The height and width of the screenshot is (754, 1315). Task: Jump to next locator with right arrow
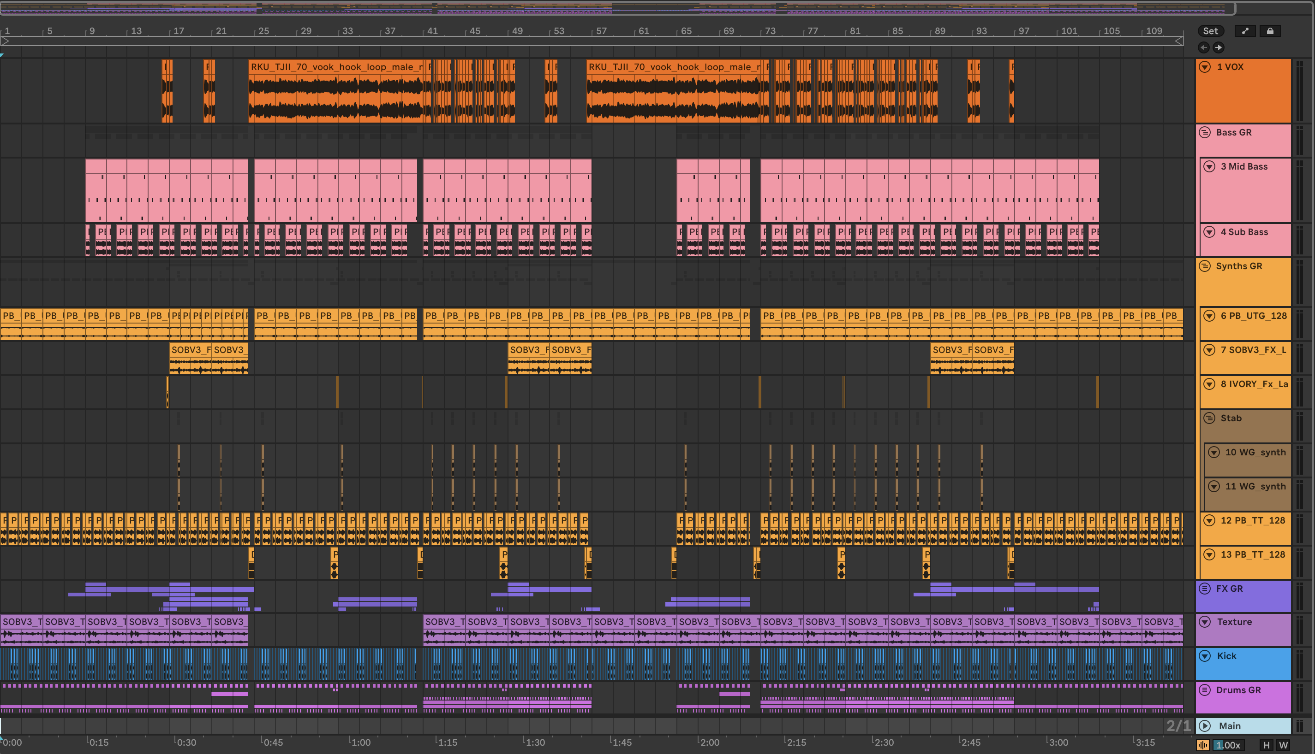(1219, 47)
